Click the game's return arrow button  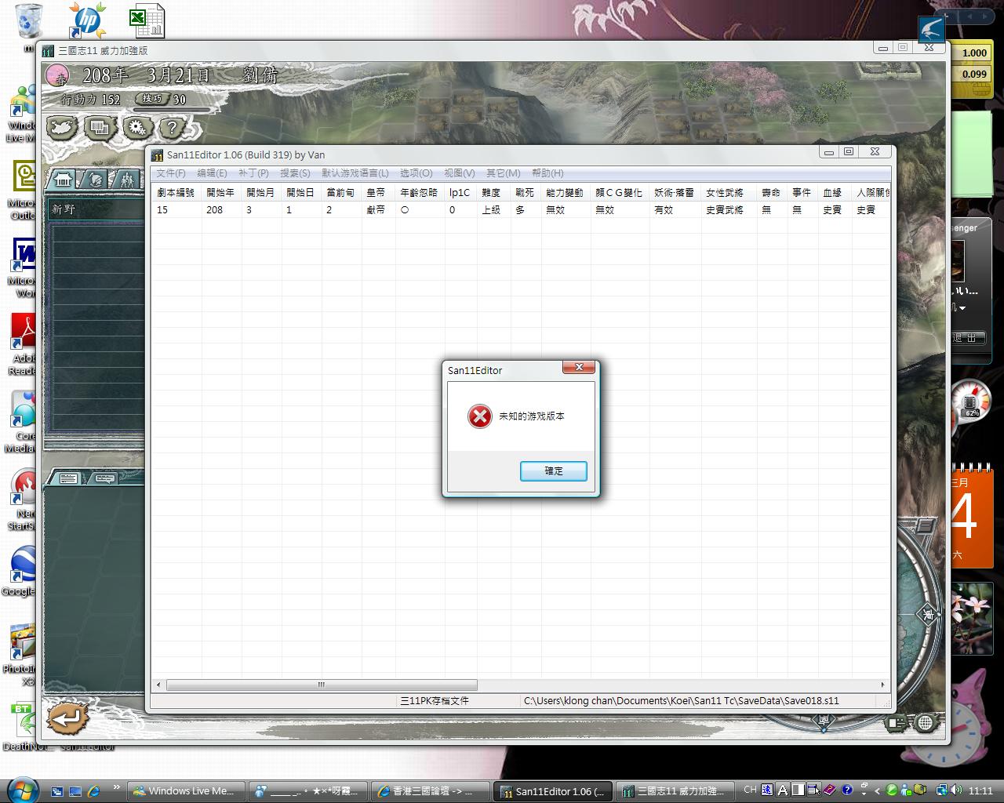67,718
